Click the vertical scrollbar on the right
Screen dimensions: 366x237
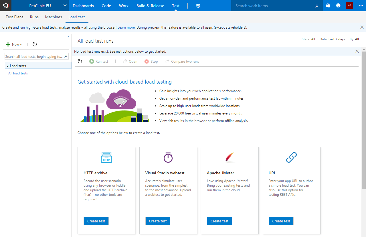[364, 120]
